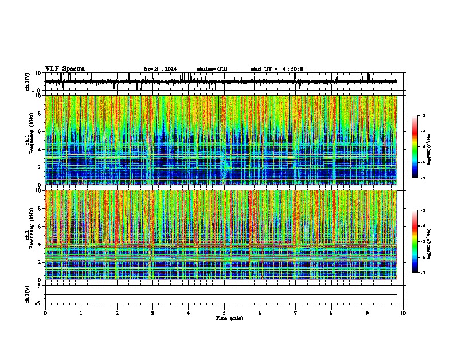Click the "station=OUI" header label
Image resolution: width=454 pixels, height=351 pixels.
[x=212, y=69]
